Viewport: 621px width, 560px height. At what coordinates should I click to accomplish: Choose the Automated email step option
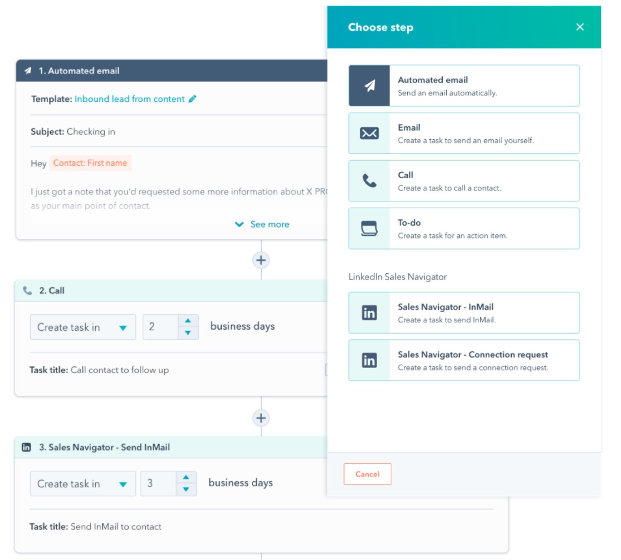(x=464, y=86)
